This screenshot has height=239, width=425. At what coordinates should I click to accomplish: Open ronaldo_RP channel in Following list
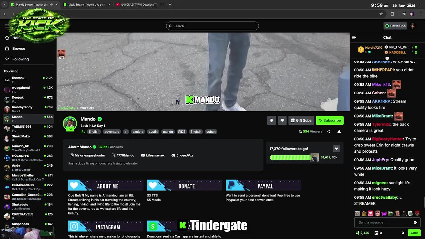pos(28,148)
